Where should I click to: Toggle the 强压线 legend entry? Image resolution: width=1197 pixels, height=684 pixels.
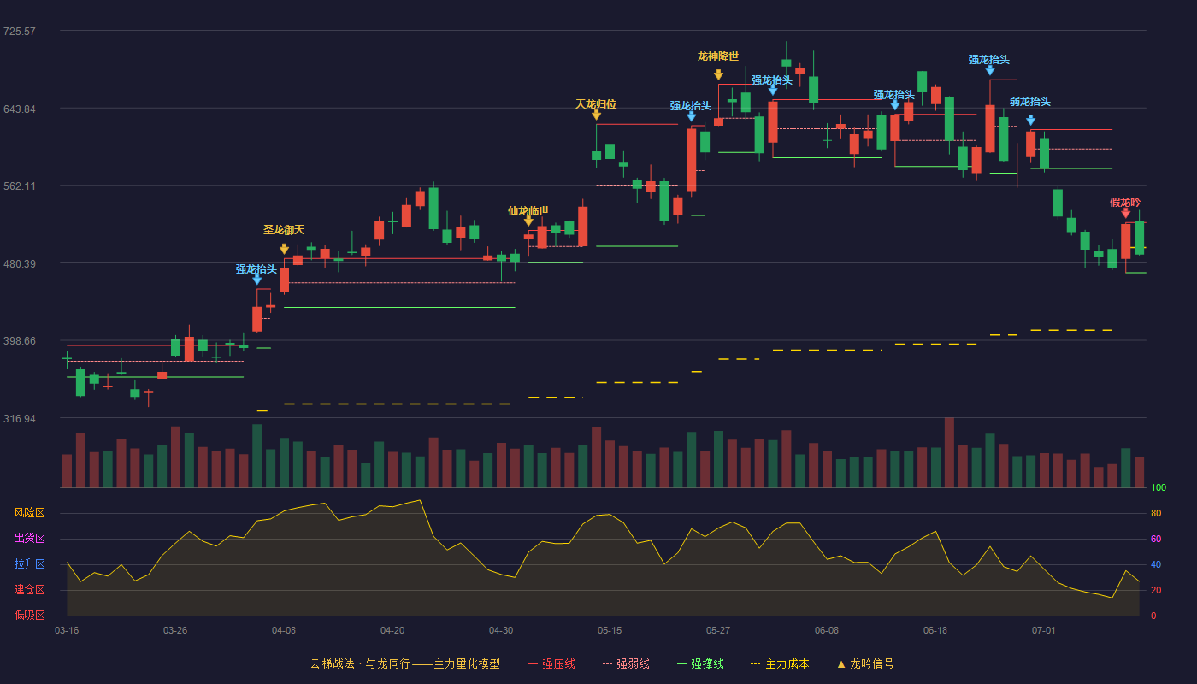click(x=551, y=663)
